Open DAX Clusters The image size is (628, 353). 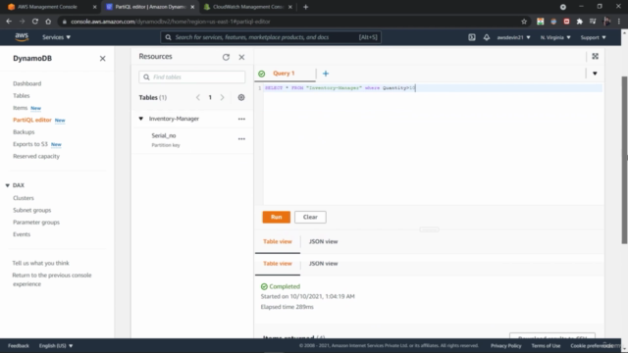coord(24,198)
